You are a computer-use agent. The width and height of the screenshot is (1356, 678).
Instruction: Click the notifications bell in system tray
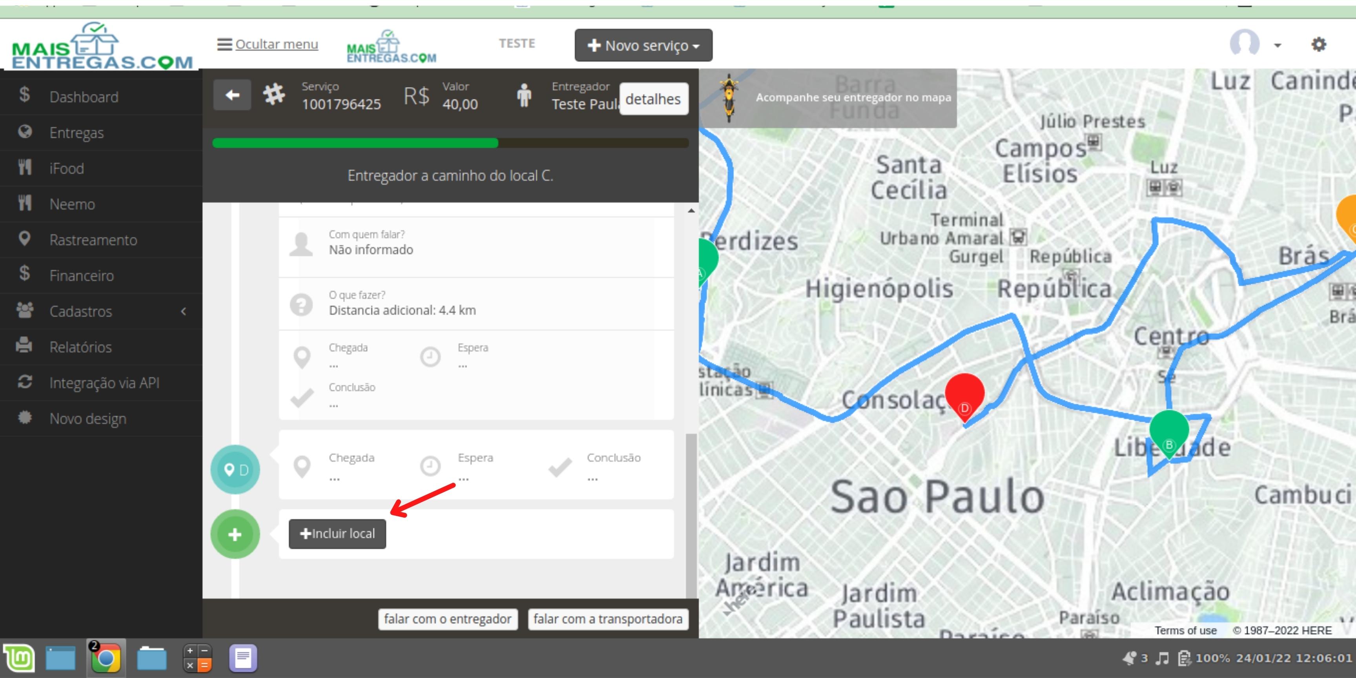click(x=1129, y=658)
